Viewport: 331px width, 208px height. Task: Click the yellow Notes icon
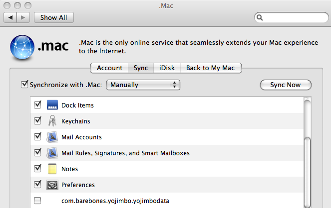53,169
